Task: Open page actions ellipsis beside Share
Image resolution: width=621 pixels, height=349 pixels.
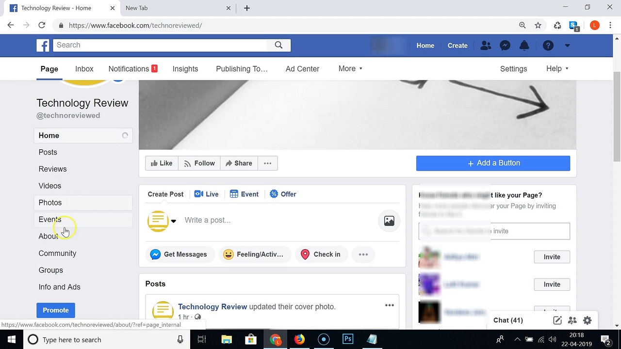Action: [267, 163]
